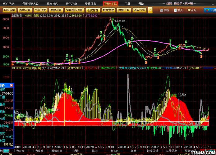The height and width of the screenshot is (155, 216).
Task: Click the 上证指数 chart title
Action: click(x=17, y=16)
